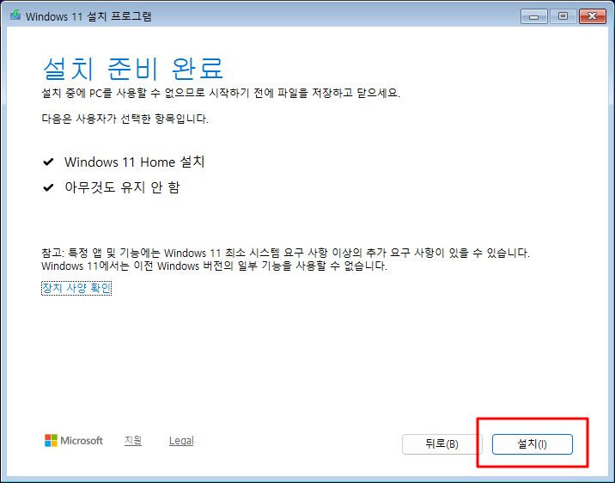
Task: Click the checkmark beside Windows 11 Home 설치
Action: (x=48, y=162)
